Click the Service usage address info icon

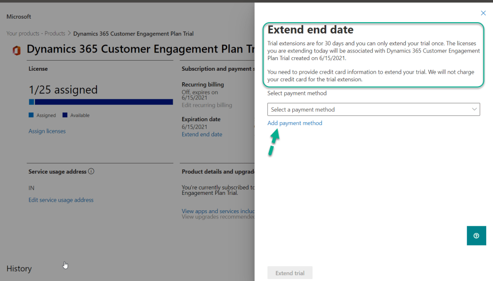pos(91,171)
